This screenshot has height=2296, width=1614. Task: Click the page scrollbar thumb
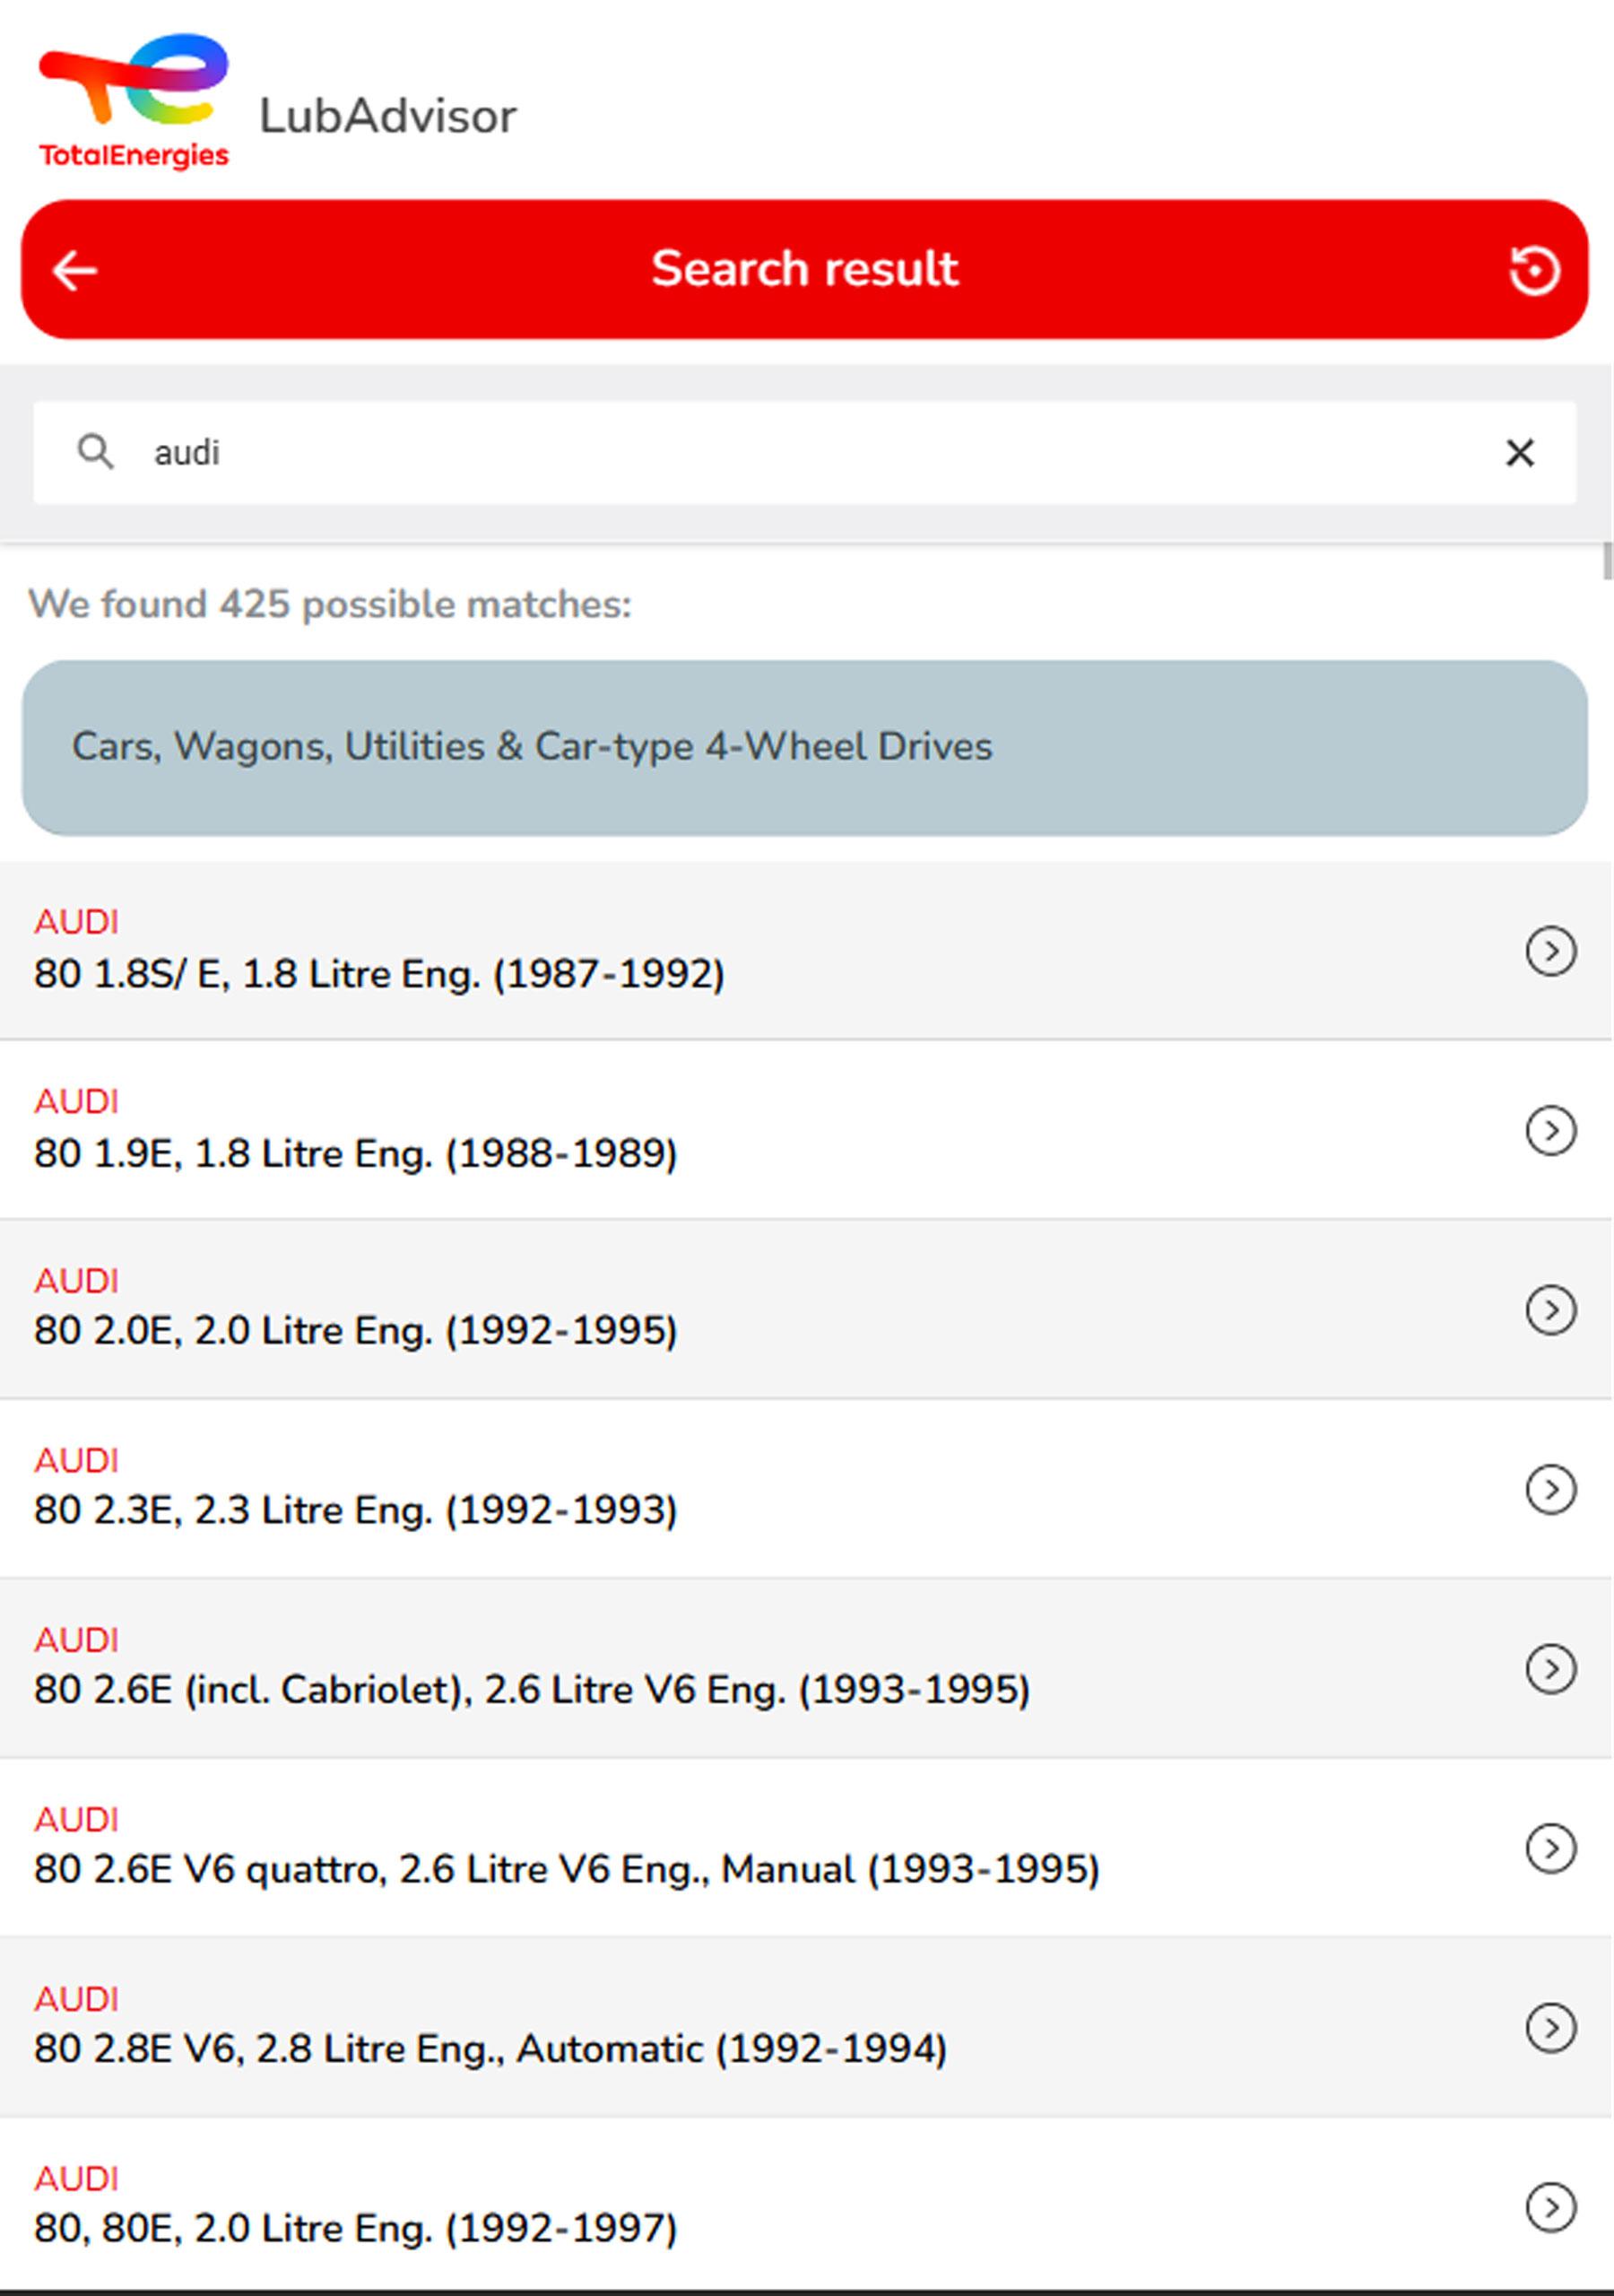pyautogui.click(x=1607, y=560)
